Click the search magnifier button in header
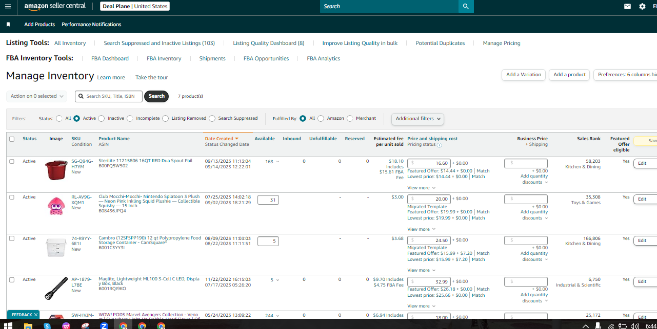The image size is (657, 329). tap(466, 6)
